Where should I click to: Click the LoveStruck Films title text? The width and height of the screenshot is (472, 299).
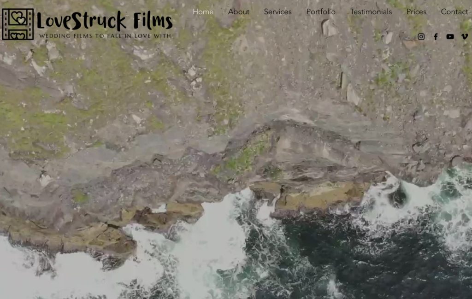(105, 21)
